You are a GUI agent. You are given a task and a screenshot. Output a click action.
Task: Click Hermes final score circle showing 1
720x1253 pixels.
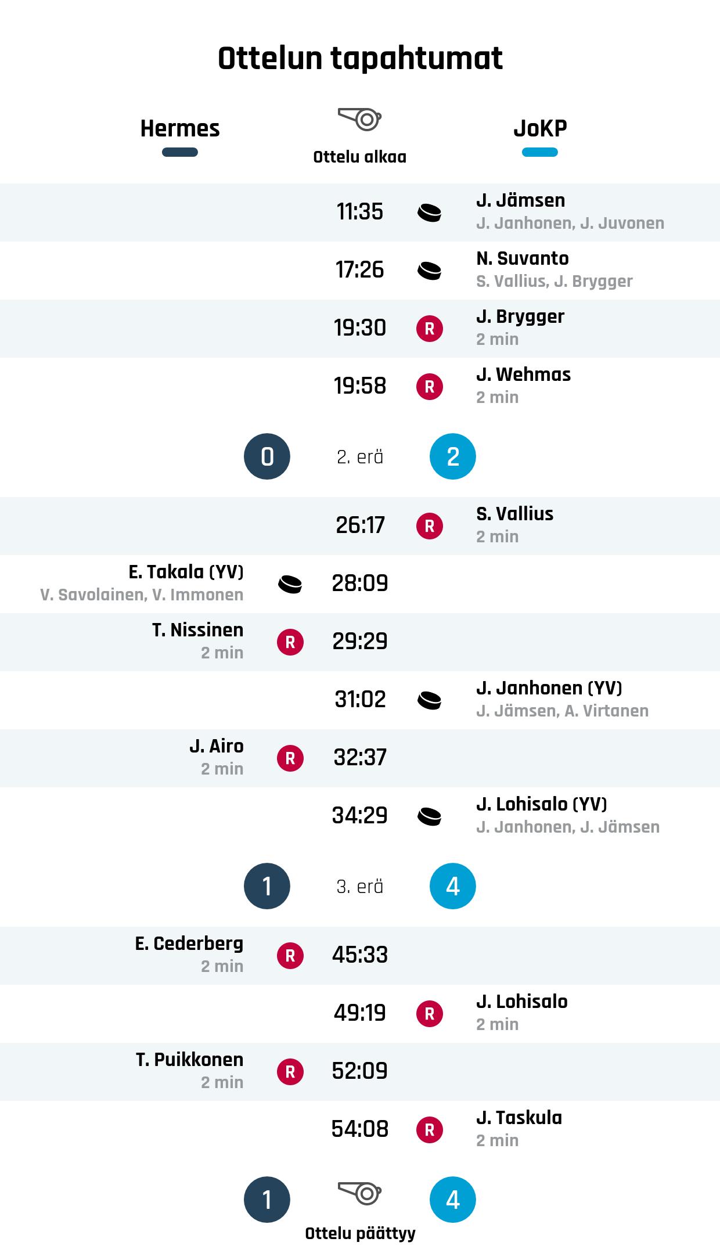click(x=267, y=1200)
